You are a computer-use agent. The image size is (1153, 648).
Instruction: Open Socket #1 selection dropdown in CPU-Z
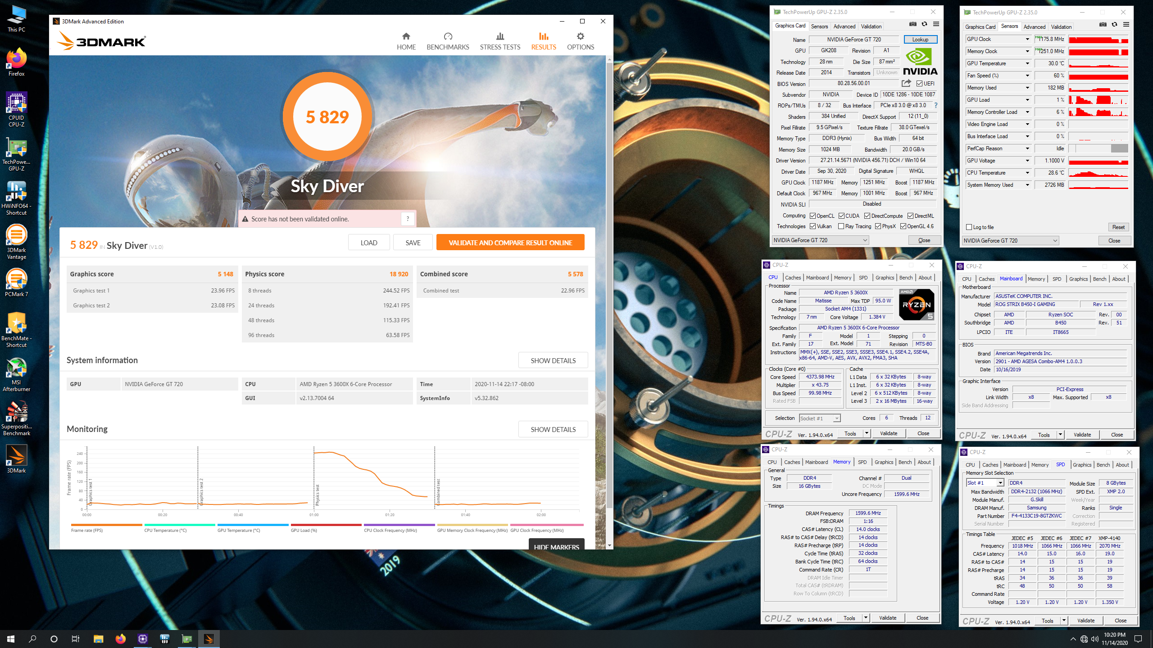pos(820,418)
